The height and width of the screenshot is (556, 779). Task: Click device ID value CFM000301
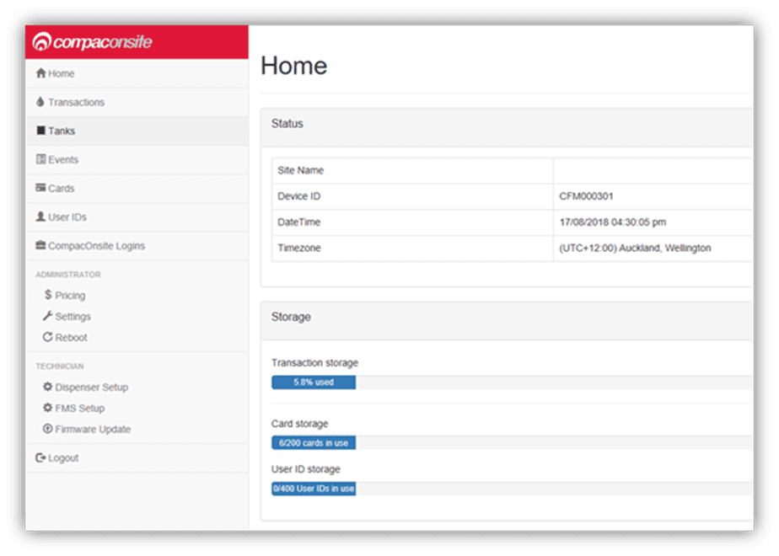586,196
